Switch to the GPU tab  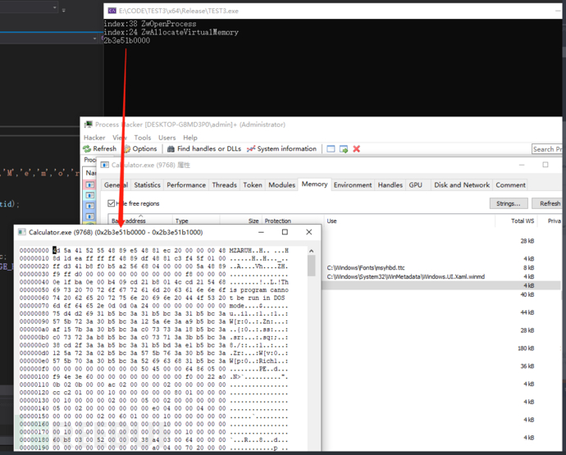tap(415, 184)
